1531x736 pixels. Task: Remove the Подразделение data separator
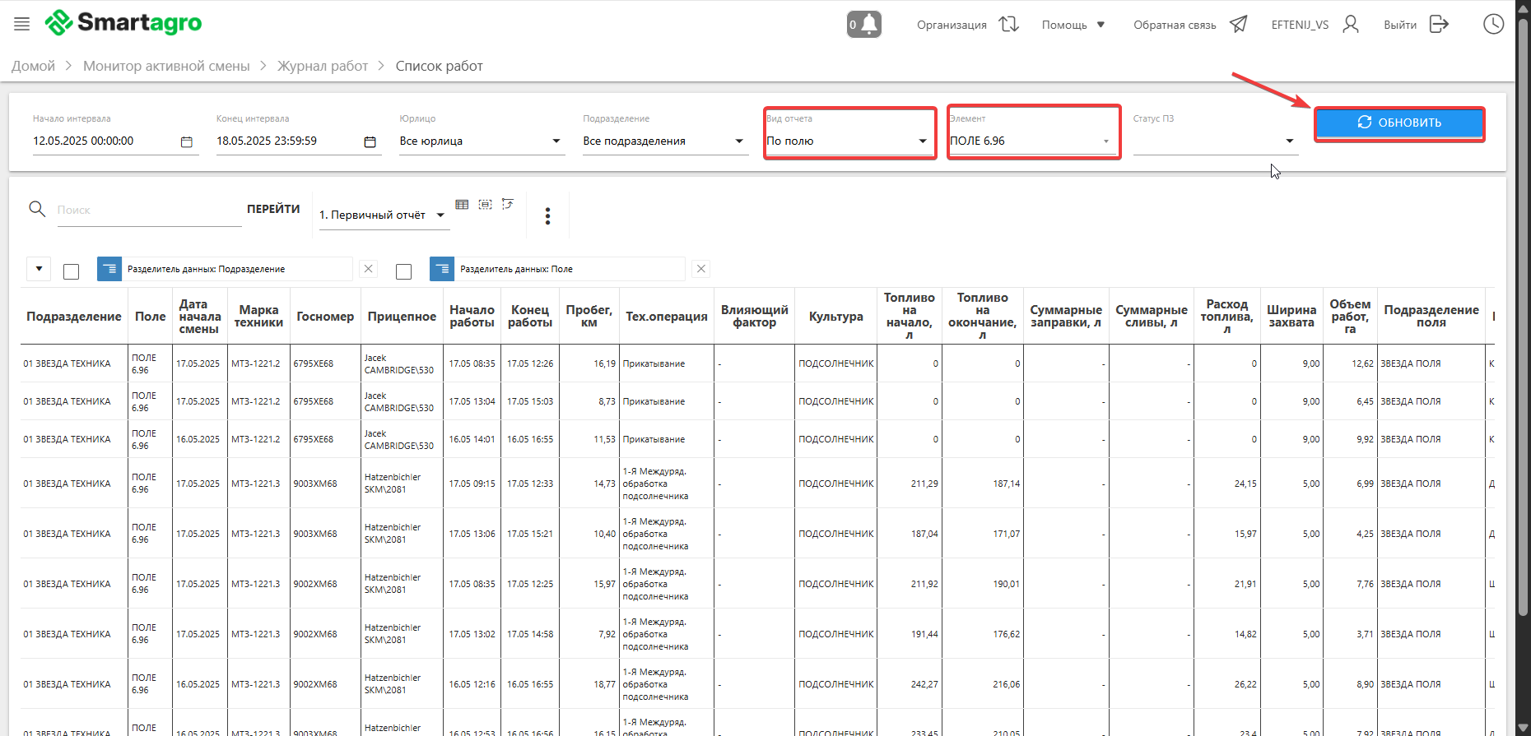click(x=369, y=269)
